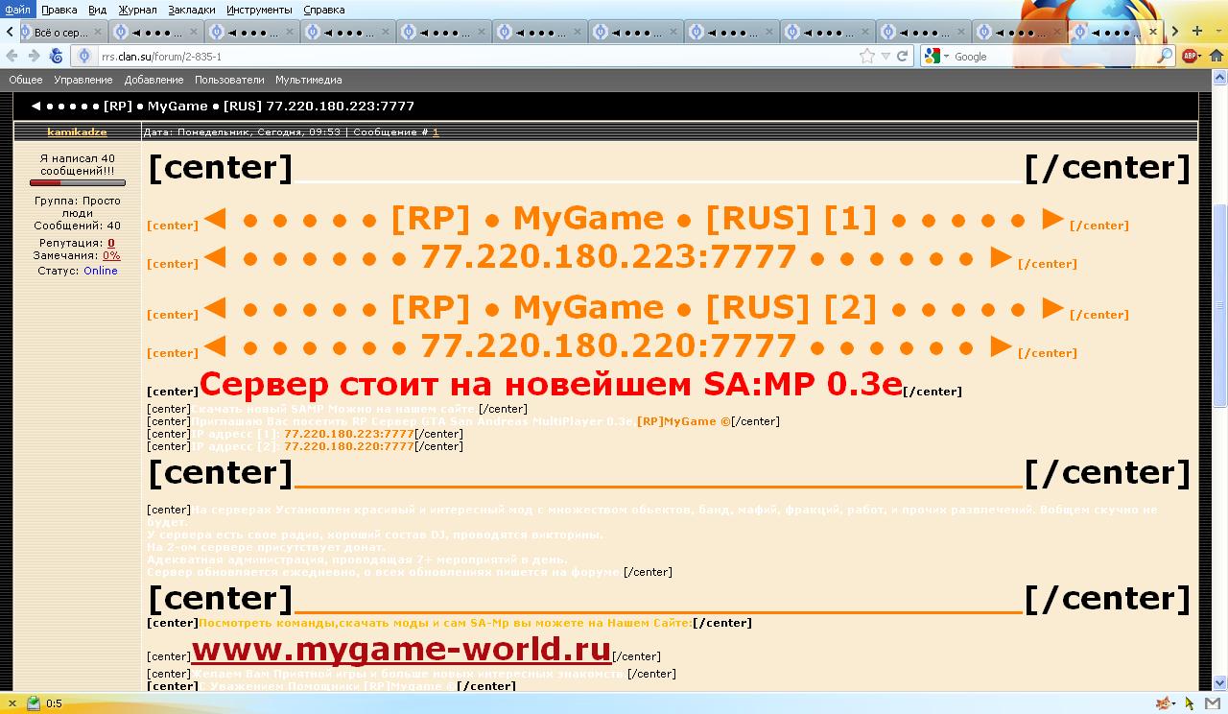This screenshot has height=714, width=1228.
Task: Click the Замечания 0% link
Action: pos(111,255)
